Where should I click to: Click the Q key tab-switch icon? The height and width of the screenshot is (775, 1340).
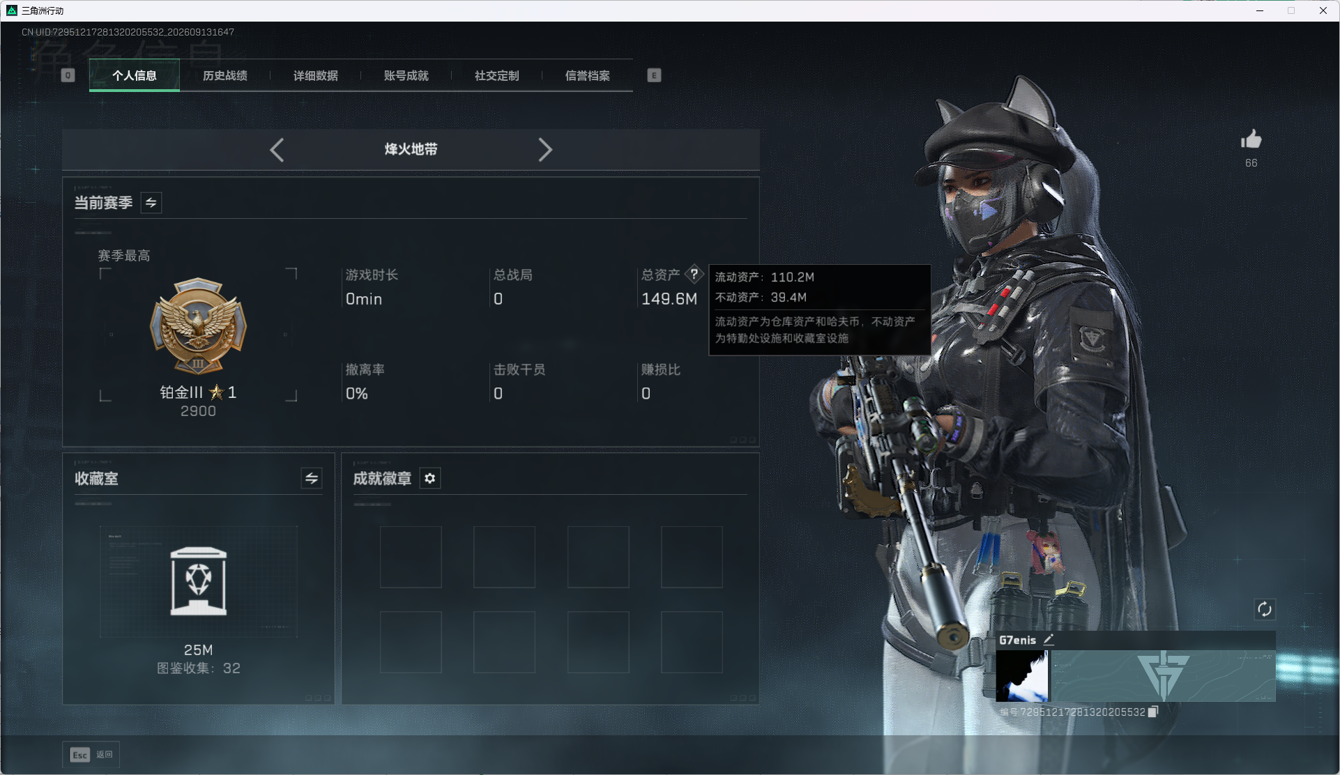tap(68, 75)
